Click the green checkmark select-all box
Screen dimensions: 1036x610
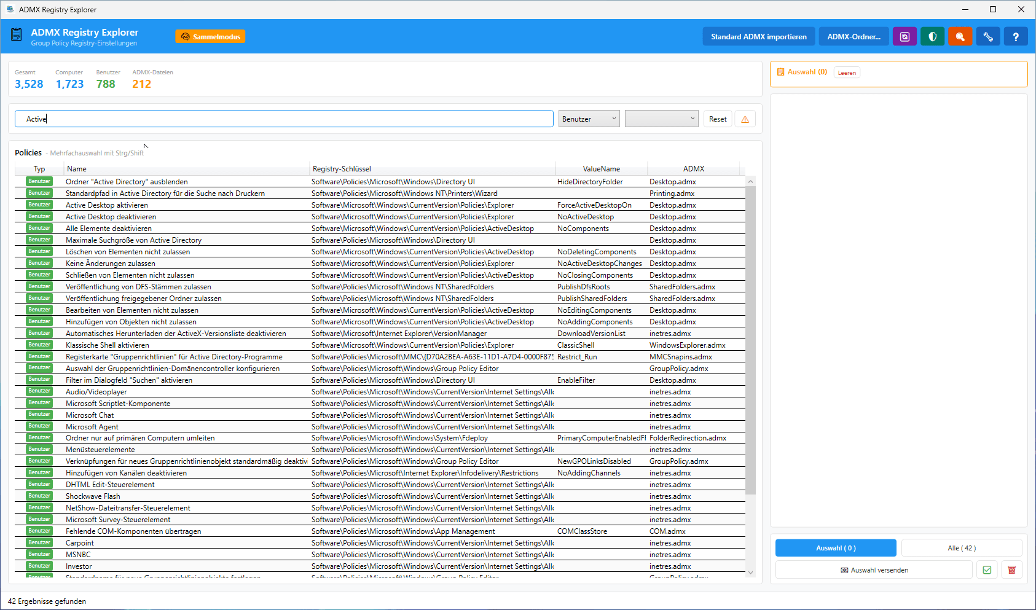click(987, 570)
